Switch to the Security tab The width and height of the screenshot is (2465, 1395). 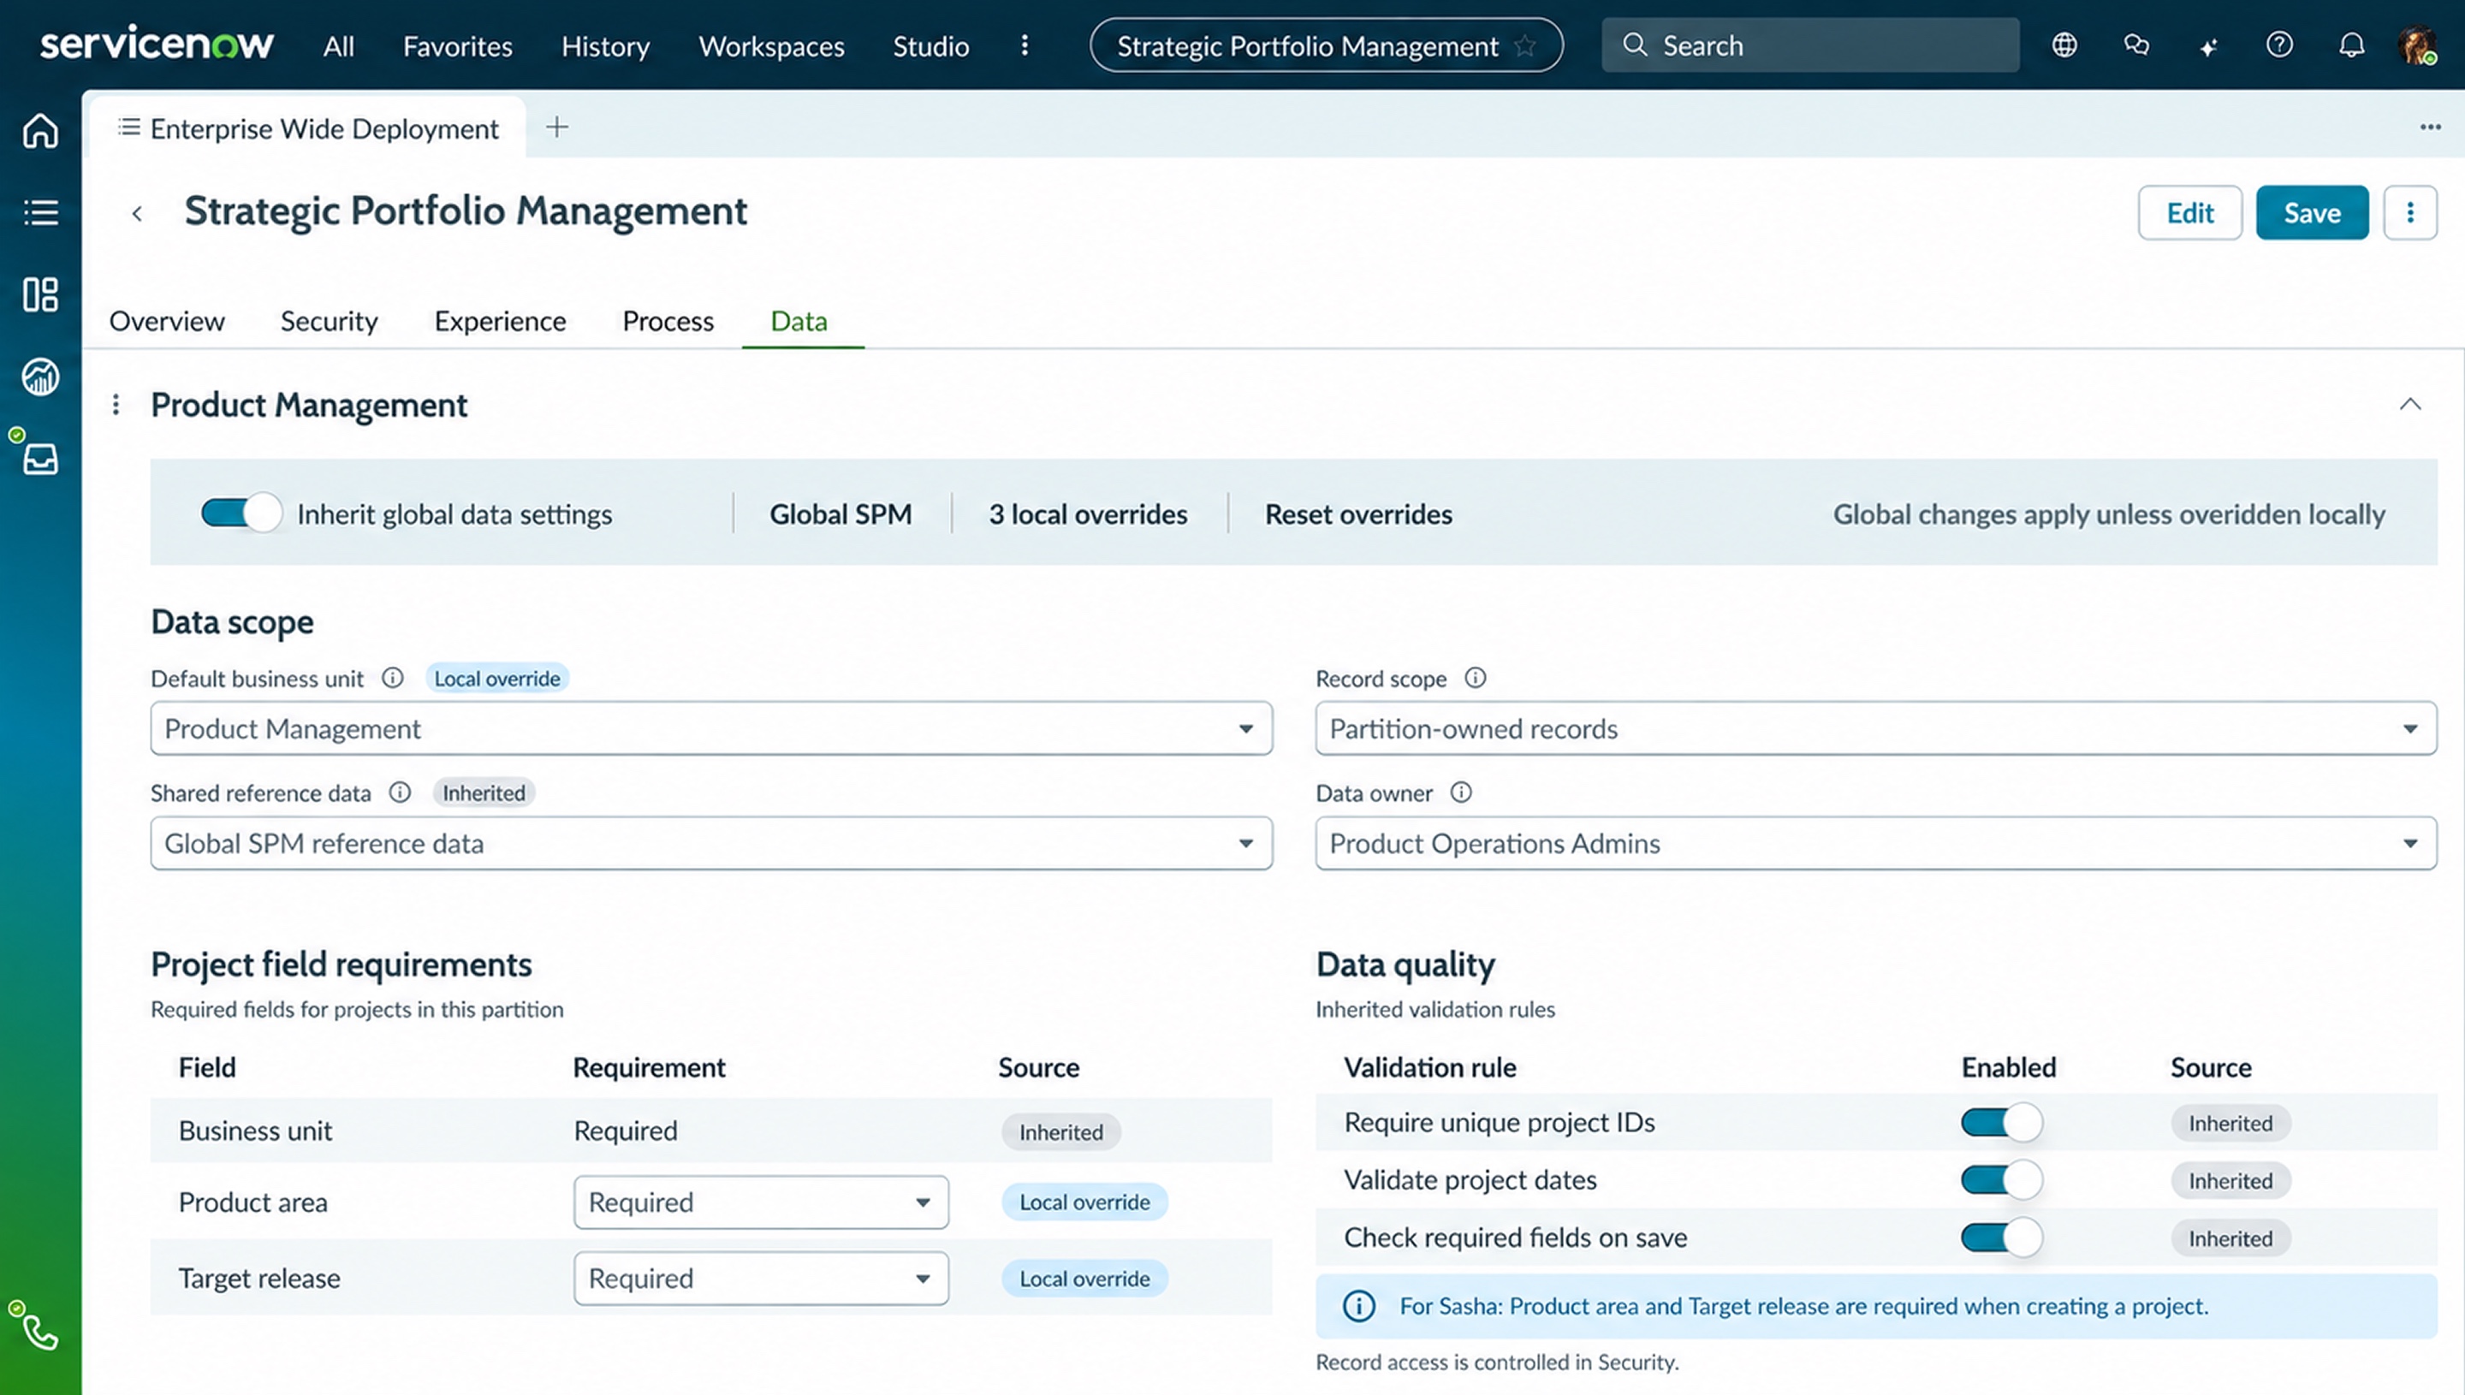click(329, 321)
